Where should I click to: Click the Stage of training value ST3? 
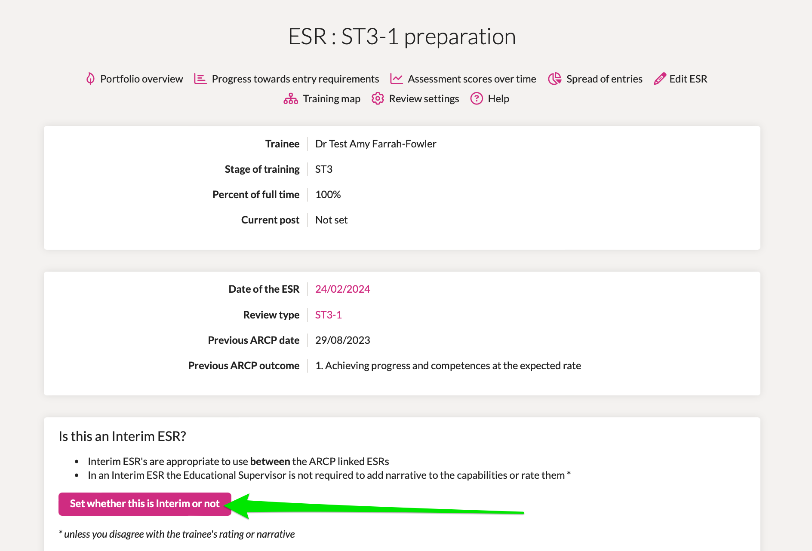coord(324,169)
